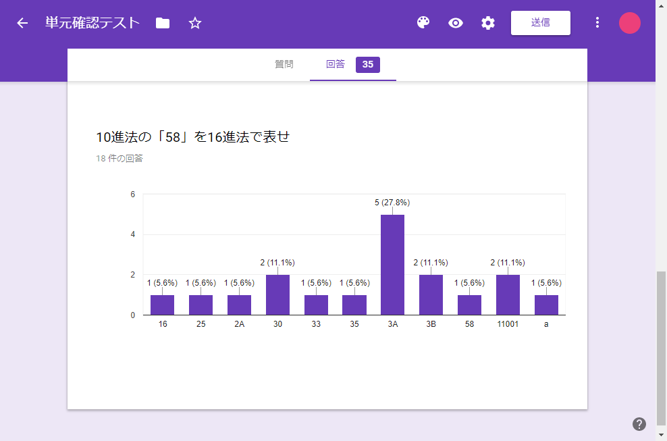Open the three-dot more options menu
The image size is (667, 441).
[597, 22]
